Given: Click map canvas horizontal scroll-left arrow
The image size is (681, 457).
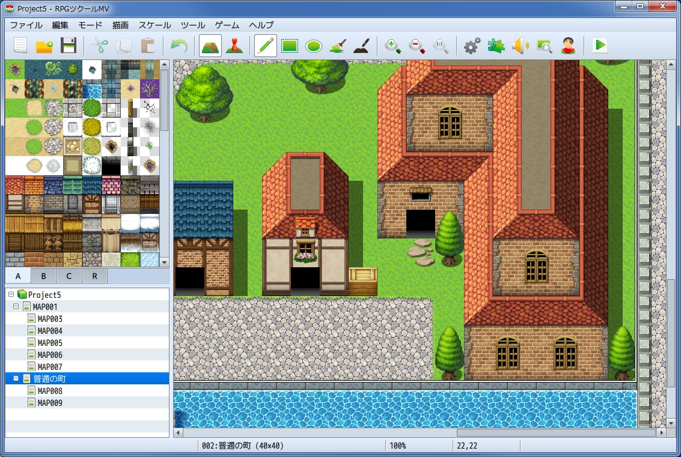Looking at the screenshot, I should coord(178,433).
